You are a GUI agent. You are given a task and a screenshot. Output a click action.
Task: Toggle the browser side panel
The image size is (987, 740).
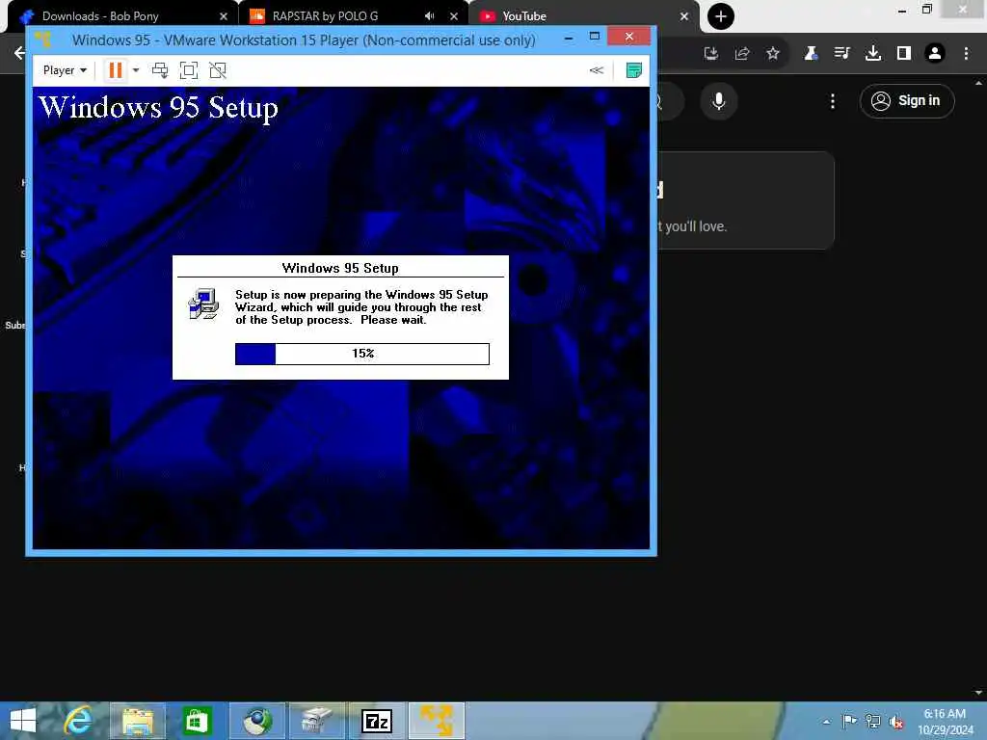904,54
